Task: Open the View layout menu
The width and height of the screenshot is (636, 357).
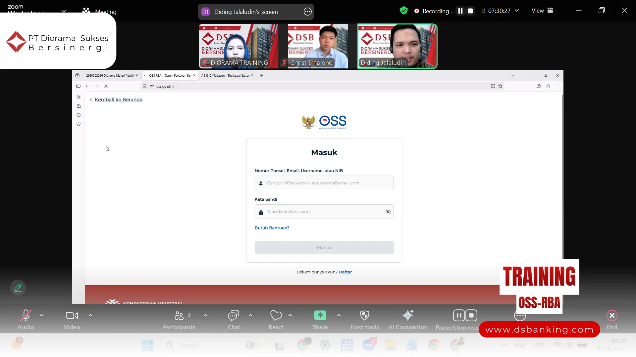Action: tap(542, 11)
